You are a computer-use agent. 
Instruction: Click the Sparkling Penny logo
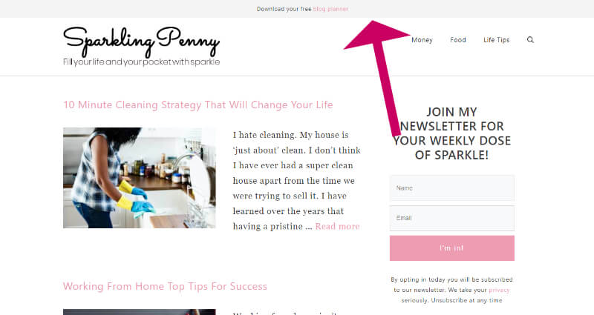click(141, 42)
